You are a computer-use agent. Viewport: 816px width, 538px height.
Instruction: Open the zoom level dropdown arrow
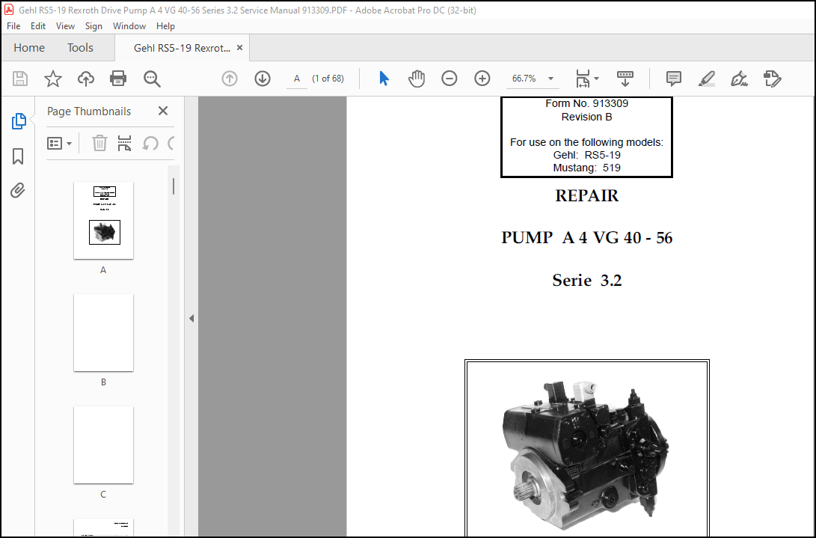550,79
